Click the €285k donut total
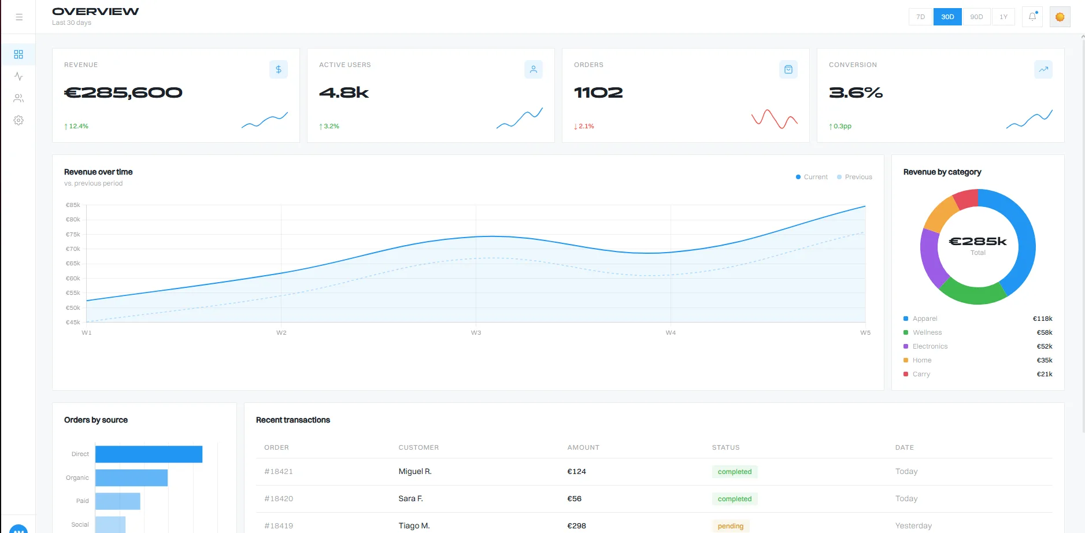 coord(978,242)
